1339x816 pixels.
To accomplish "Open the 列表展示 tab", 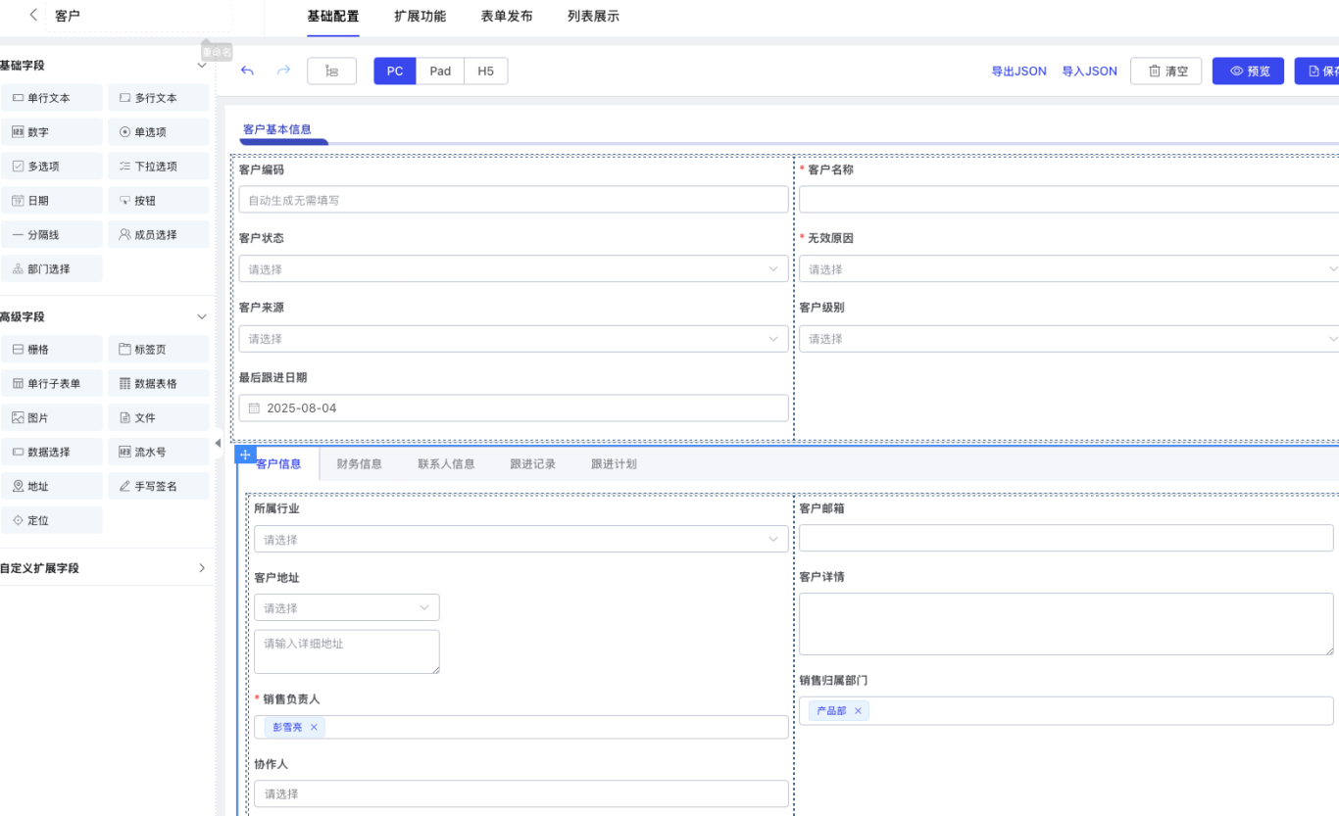I will [593, 17].
